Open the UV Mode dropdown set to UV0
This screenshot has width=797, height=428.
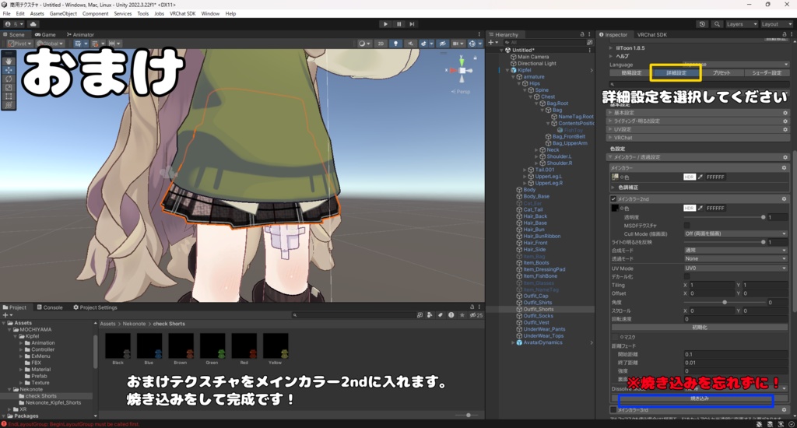click(x=736, y=268)
